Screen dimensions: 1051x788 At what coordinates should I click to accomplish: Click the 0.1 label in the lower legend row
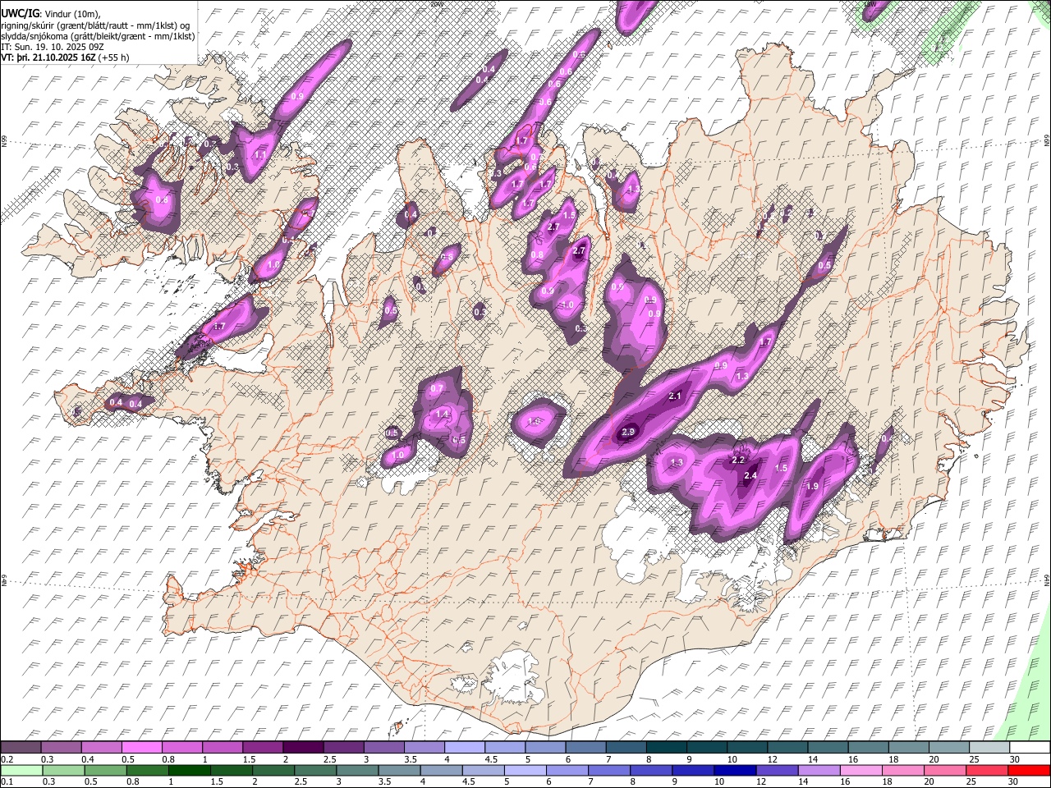click(x=7, y=781)
